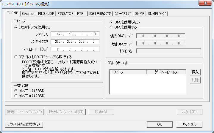Image resolution: width=214 pixels, height=133 pixels.
Task: Select broadcast すべて 1 (4.3BSD)
Action: coord(16,91)
